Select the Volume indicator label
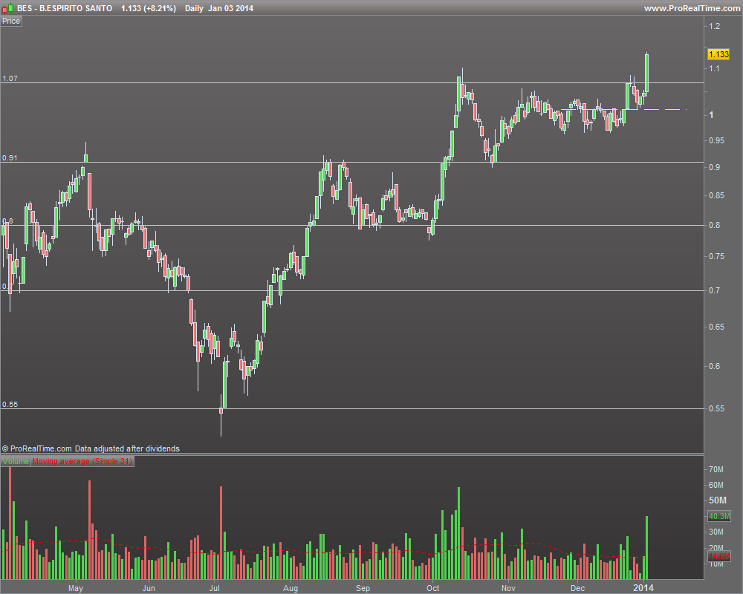Screen dimensions: 743x594 click(16, 461)
